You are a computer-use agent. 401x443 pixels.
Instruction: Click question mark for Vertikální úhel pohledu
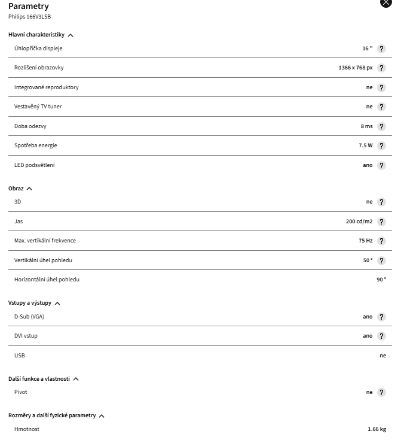[382, 260]
